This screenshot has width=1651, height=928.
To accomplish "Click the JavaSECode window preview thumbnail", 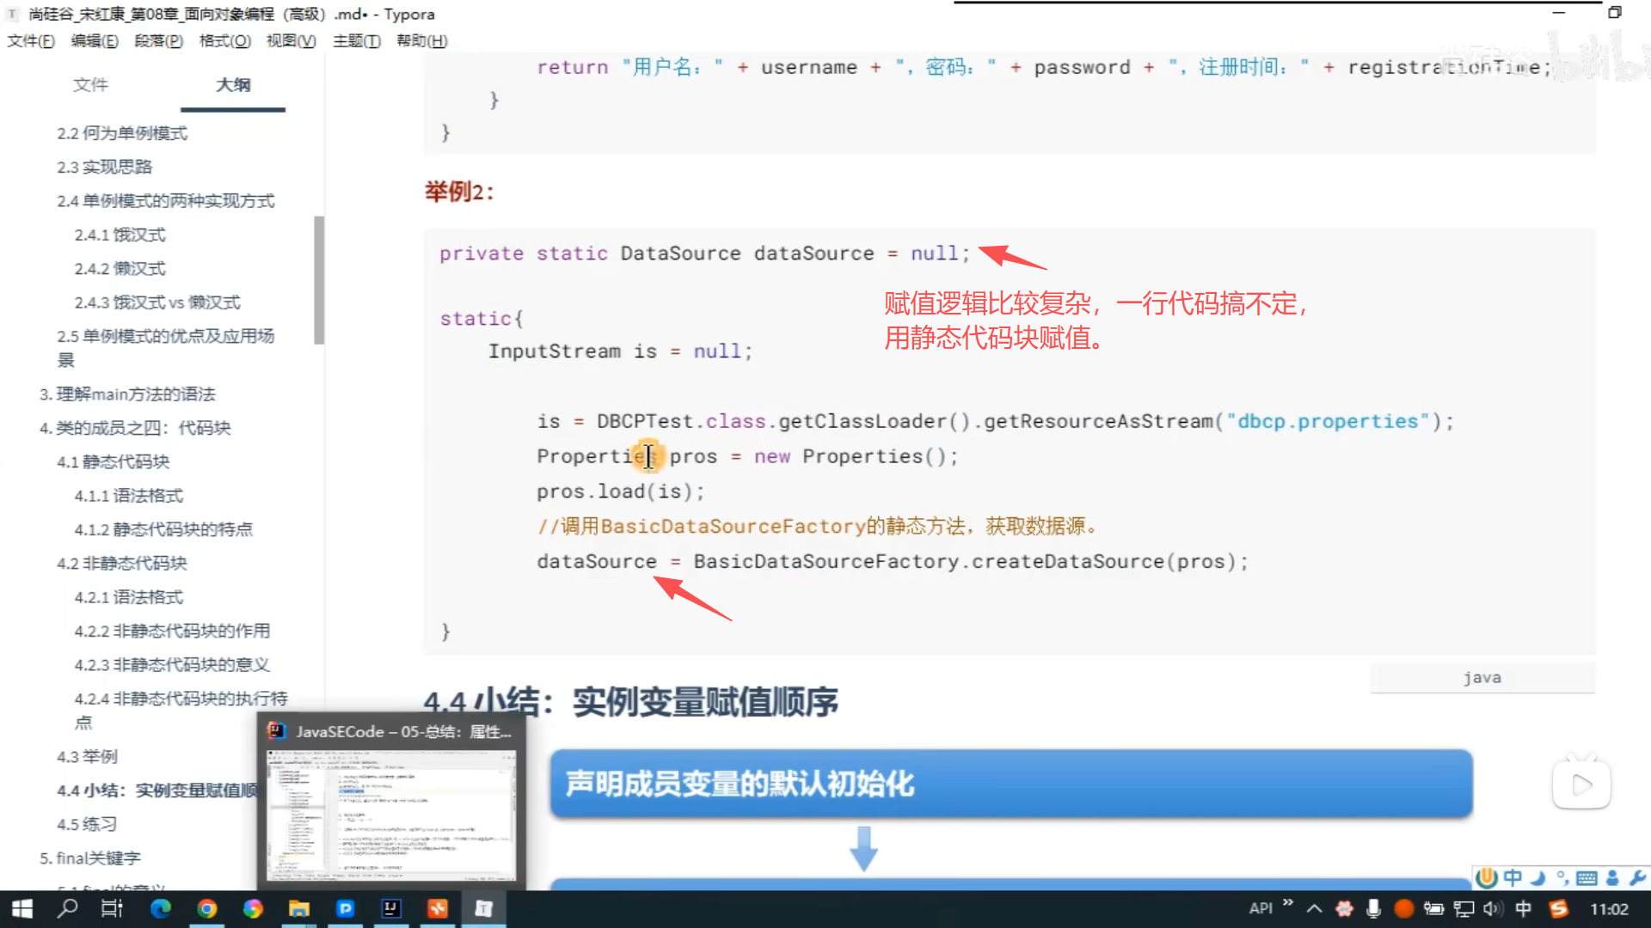I will point(391,815).
